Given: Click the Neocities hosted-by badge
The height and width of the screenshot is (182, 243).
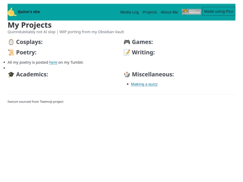Looking at the screenshot, I should coord(191,12).
